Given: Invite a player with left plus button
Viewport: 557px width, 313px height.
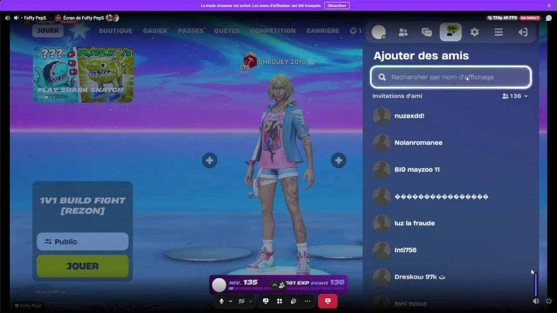Looking at the screenshot, I should [x=209, y=160].
